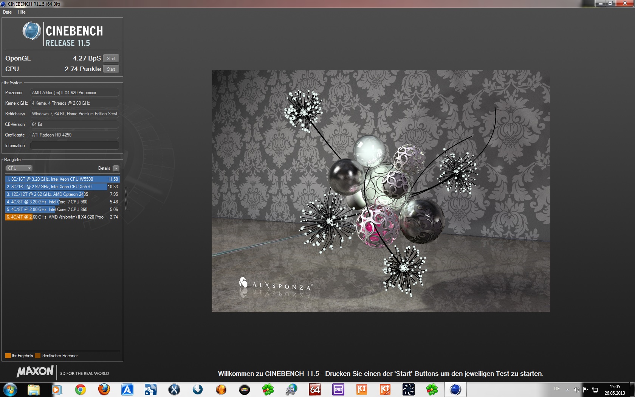
Task: Expand the Details arrow in Rangliste
Action: coord(116,168)
